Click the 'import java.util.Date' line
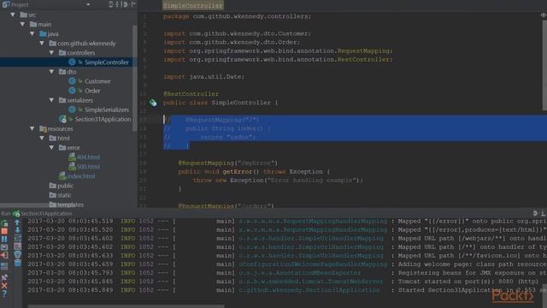Screen dimensions: 547x308 pyautogui.click(x=203, y=77)
